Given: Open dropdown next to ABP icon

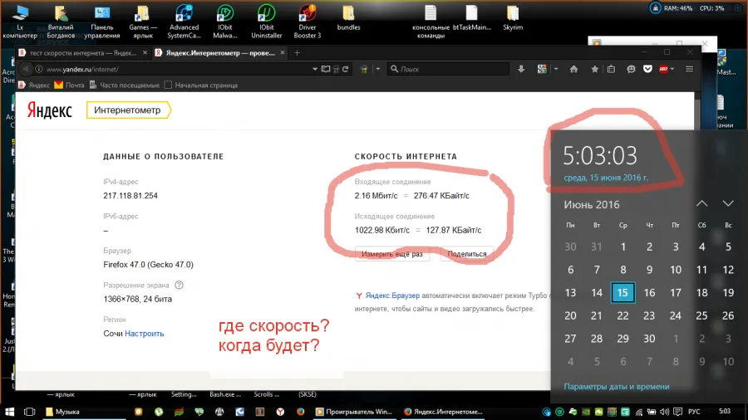Looking at the screenshot, I should (672, 69).
